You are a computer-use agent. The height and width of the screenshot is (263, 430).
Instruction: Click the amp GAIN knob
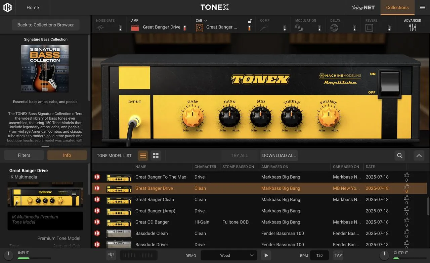point(193,117)
